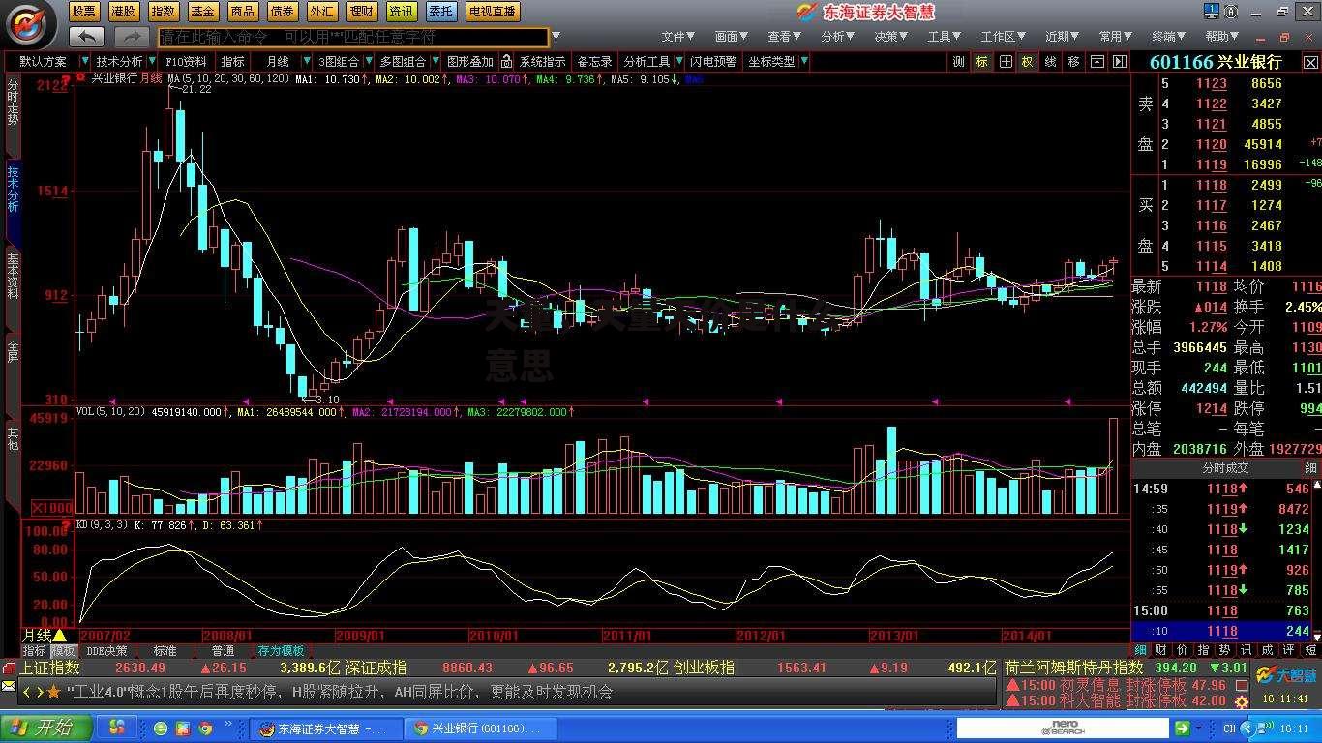Click the window layout icon next to 移
Viewport: 1322px width, 743px height.
tap(1097, 61)
